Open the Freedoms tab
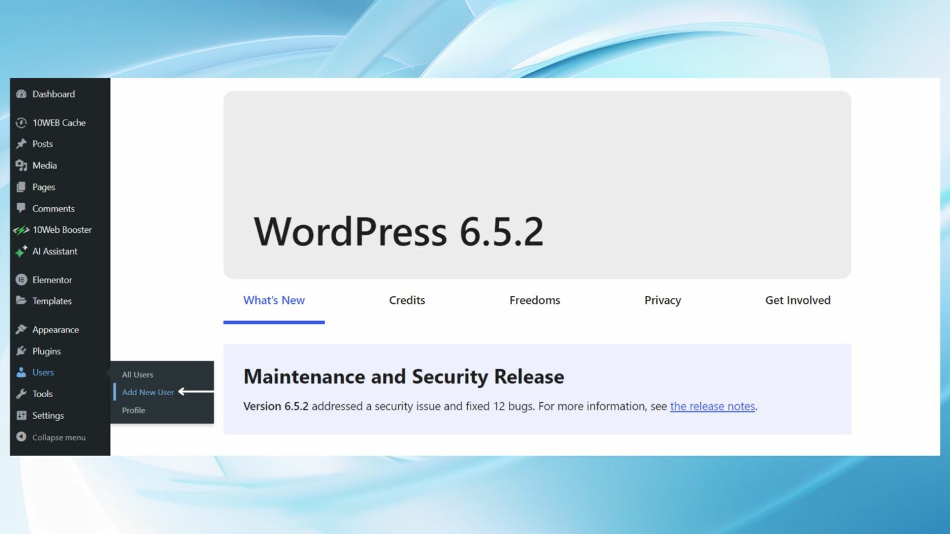The height and width of the screenshot is (534, 950). point(535,300)
